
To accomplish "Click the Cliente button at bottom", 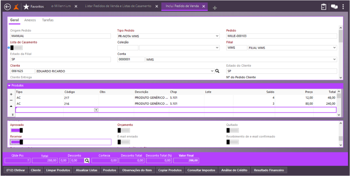I will pyautogui.click(x=36, y=170).
